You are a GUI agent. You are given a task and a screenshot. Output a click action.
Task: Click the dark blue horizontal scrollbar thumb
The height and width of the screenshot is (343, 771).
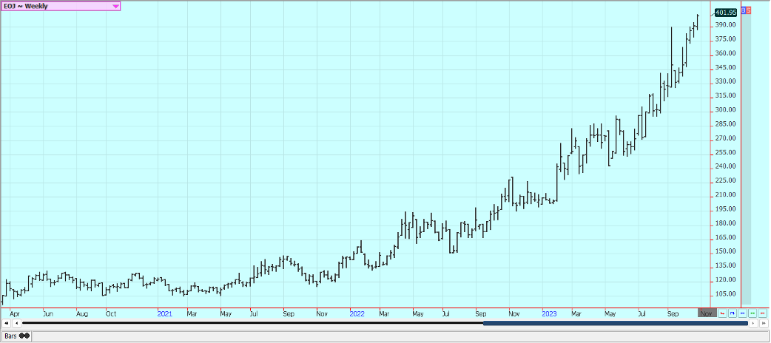pos(614,323)
